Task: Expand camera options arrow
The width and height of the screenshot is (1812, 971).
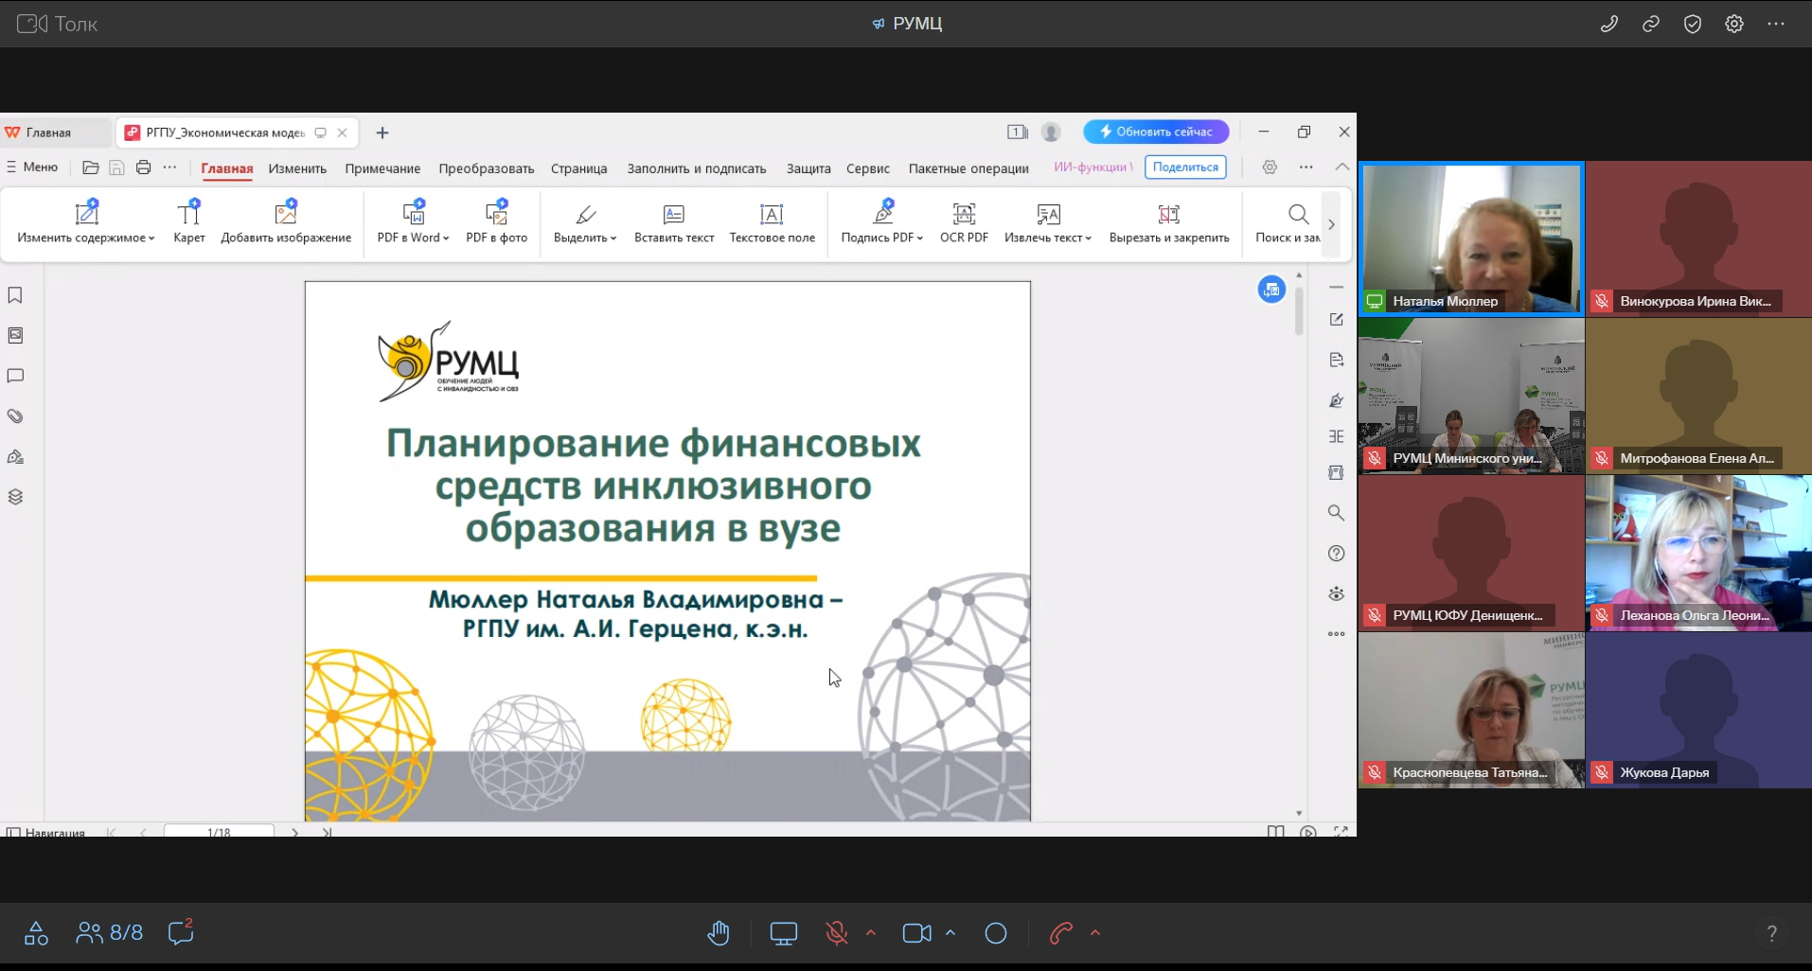Action: tap(950, 933)
